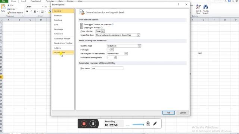Increase the number of sheets spinner
239x134 pixels.
pos(115,57)
